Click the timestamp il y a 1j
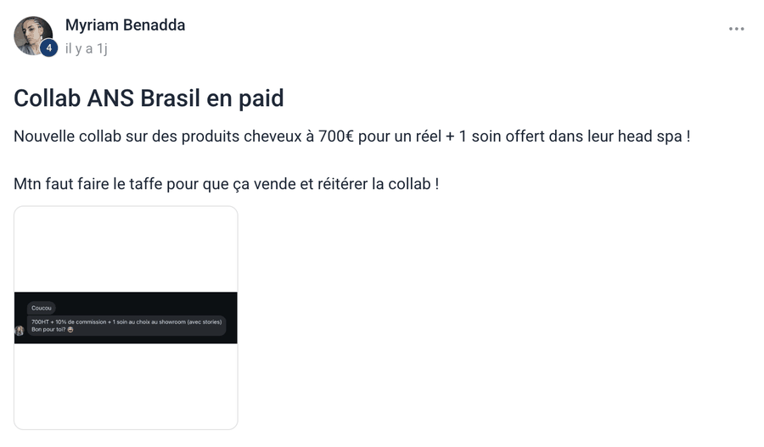The height and width of the screenshot is (447, 764). (x=87, y=48)
